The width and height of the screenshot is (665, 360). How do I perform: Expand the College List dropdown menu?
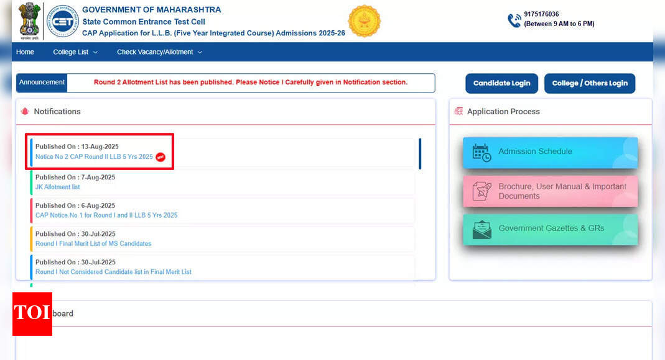click(75, 52)
